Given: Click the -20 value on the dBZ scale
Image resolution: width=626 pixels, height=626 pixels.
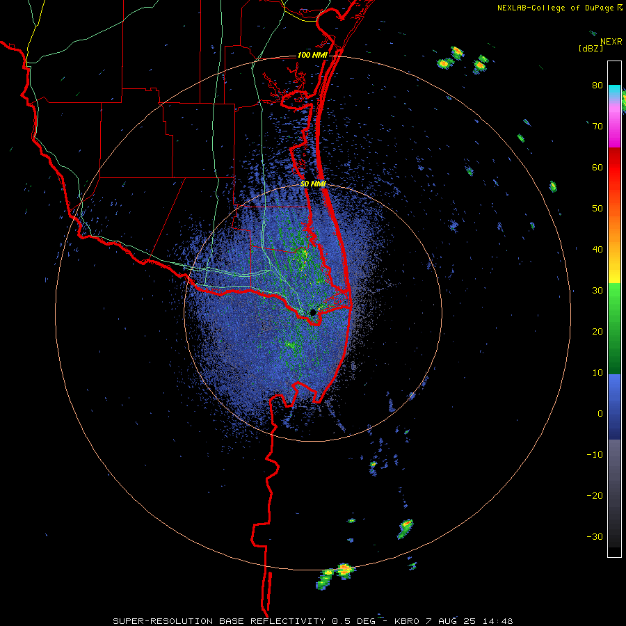Looking at the screenshot, I should (x=595, y=496).
